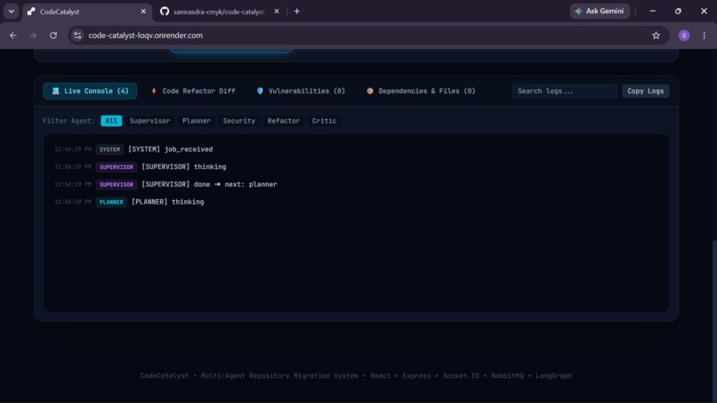Open the Vulnerabilities (0) tab
This screenshot has height=403, width=717.
coord(301,91)
